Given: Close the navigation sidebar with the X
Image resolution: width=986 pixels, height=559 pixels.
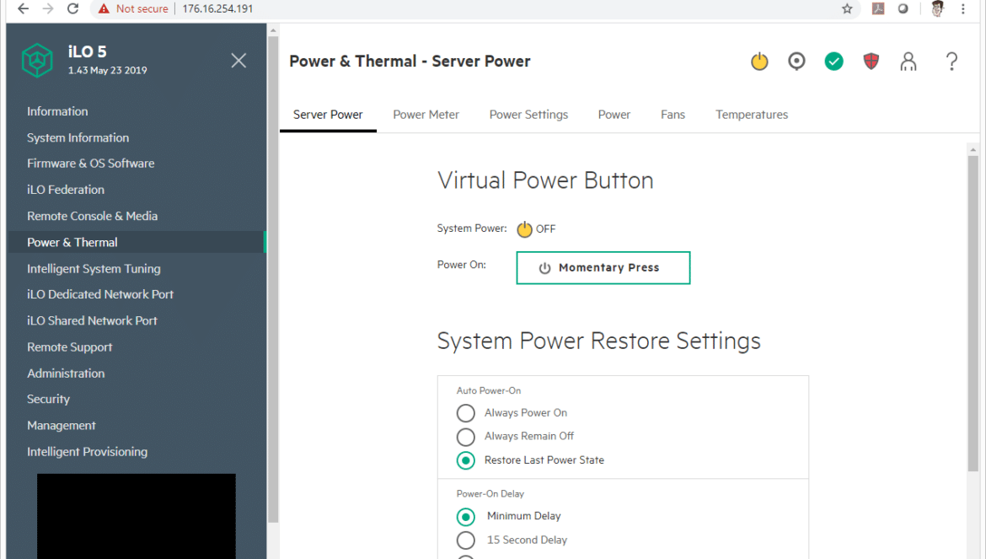Looking at the screenshot, I should 238,61.
